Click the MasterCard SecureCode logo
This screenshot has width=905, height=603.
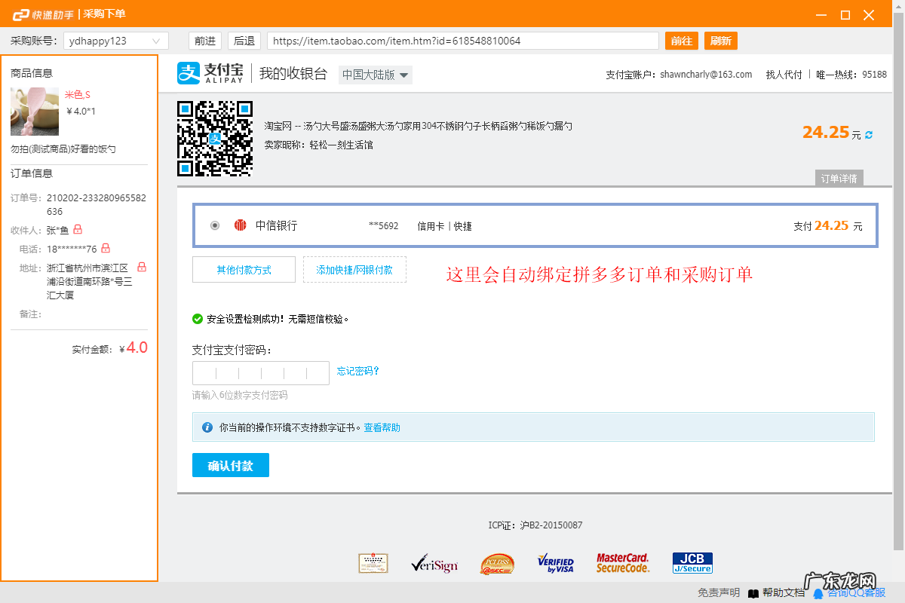pyautogui.click(x=622, y=562)
